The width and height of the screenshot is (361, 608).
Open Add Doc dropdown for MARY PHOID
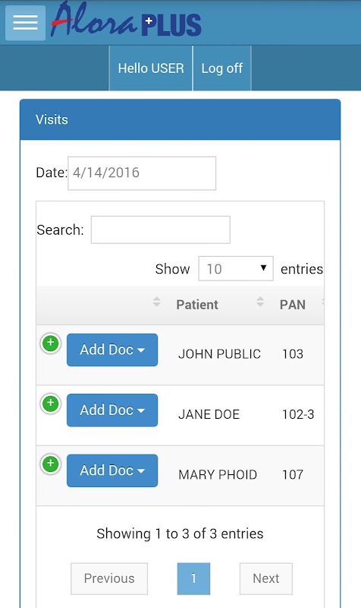point(112,470)
